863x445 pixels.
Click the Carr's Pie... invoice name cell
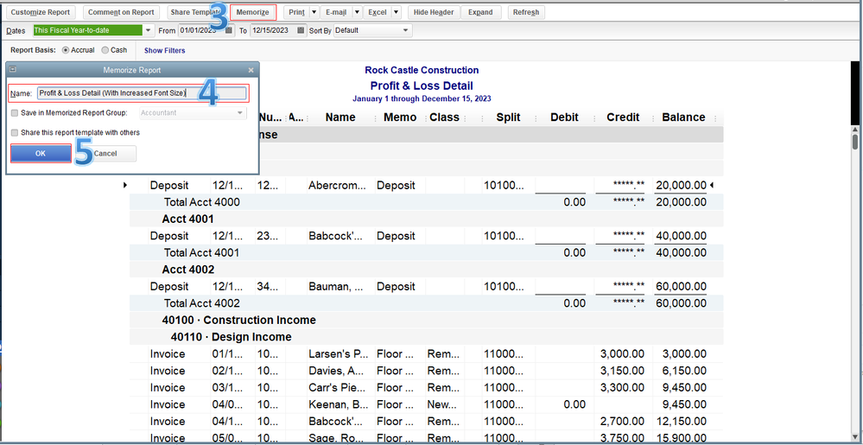[x=338, y=388]
